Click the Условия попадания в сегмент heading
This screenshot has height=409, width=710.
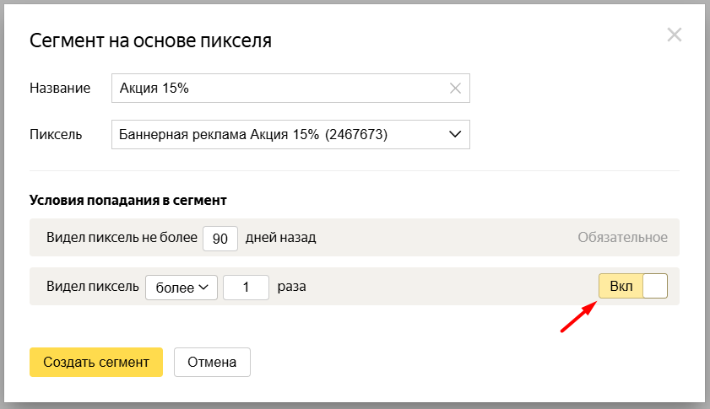[128, 201]
